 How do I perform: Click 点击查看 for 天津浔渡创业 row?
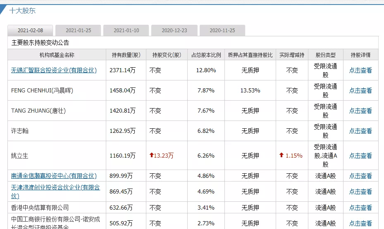(x=360, y=191)
